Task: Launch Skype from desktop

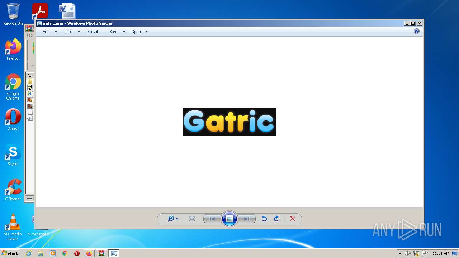Action: 13,155
